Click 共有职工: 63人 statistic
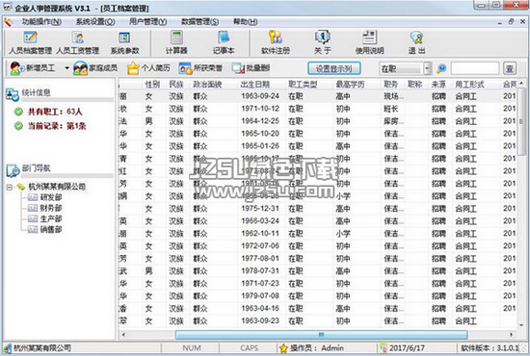This screenshot has width=530, height=356. pos(55,112)
